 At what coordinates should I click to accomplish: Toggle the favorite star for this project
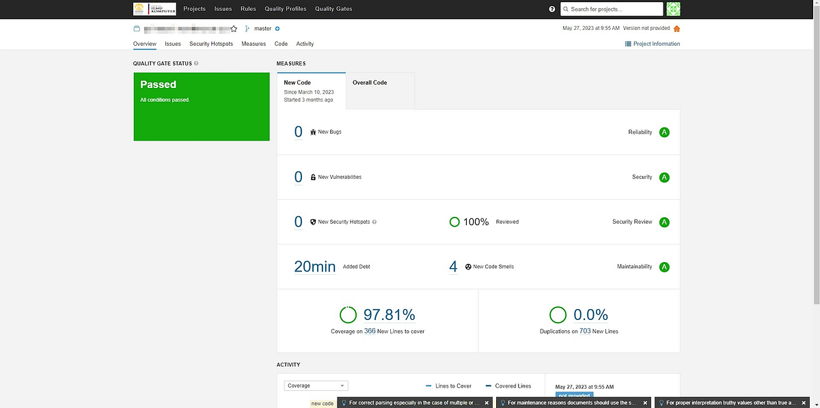click(x=234, y=29)
